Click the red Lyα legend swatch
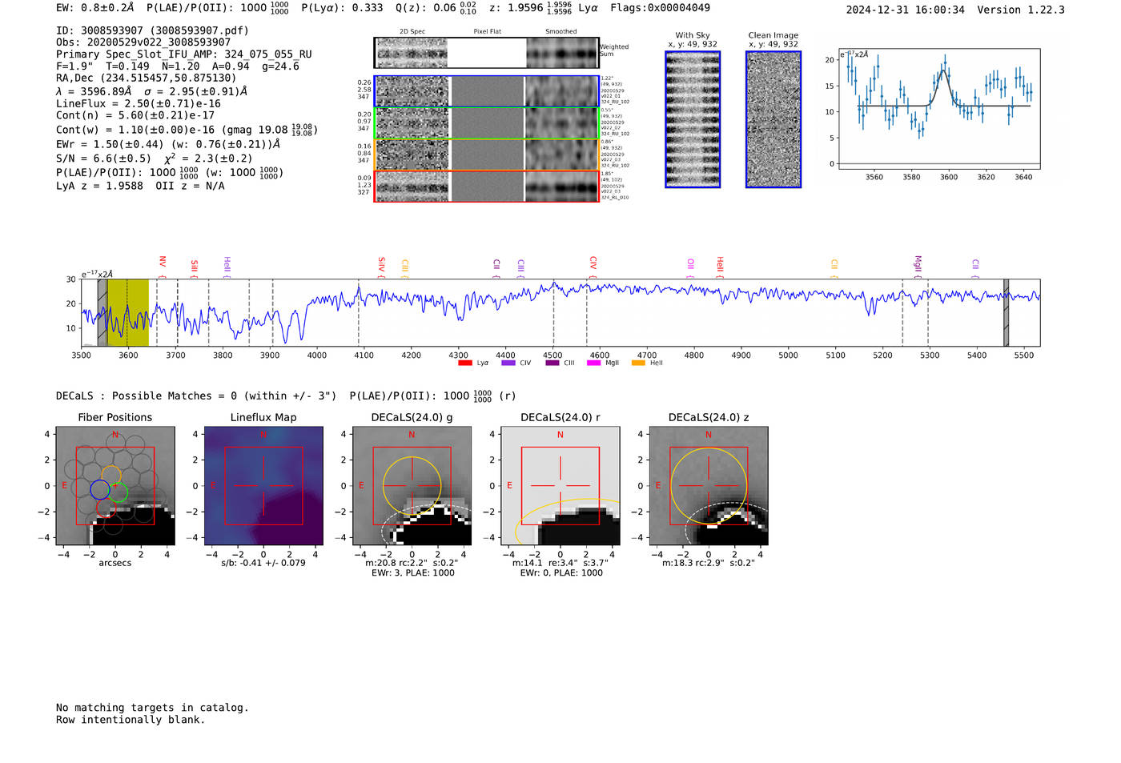 pyautogui.click(x=464, y=363)
